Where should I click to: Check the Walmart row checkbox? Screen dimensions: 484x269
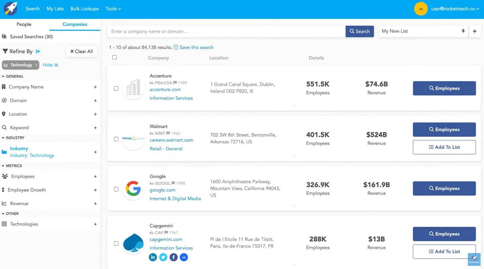click(116, 139)
